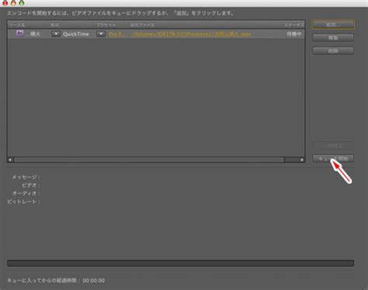Screen dimensions: 368x290
Task: Click the orange preset name link
Action: click(115, 34)
